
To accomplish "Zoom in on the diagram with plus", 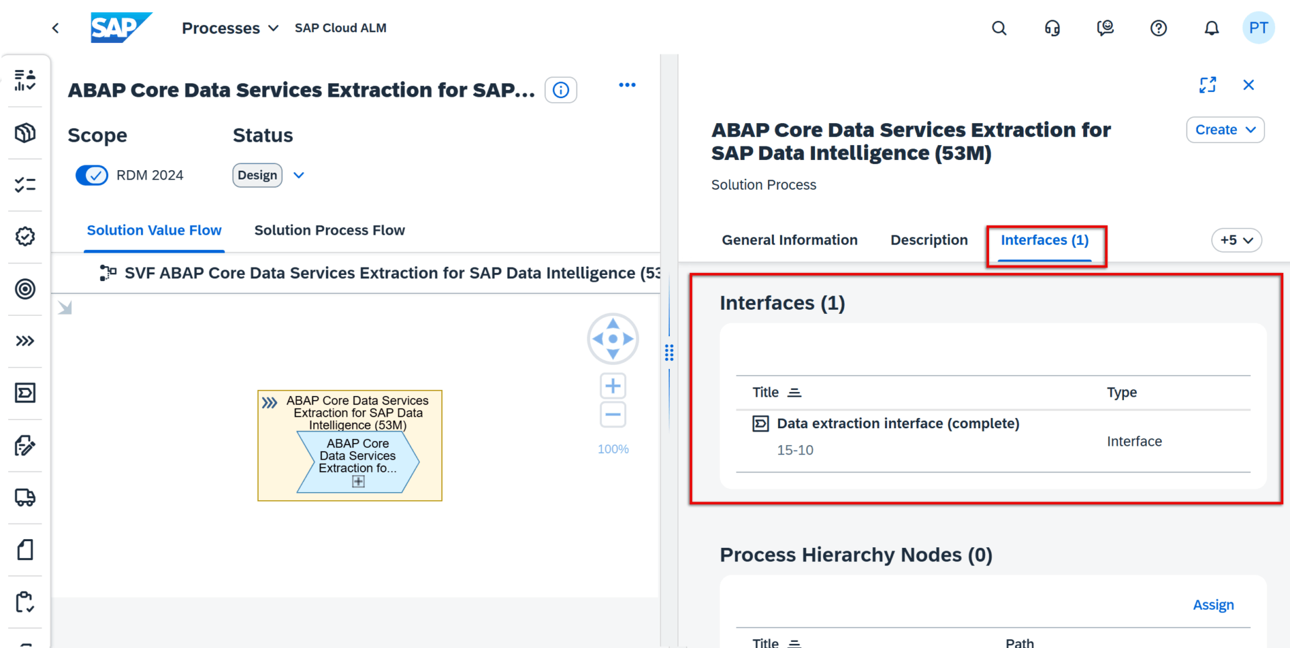I will pyautogui.click(x=613, y=386).
